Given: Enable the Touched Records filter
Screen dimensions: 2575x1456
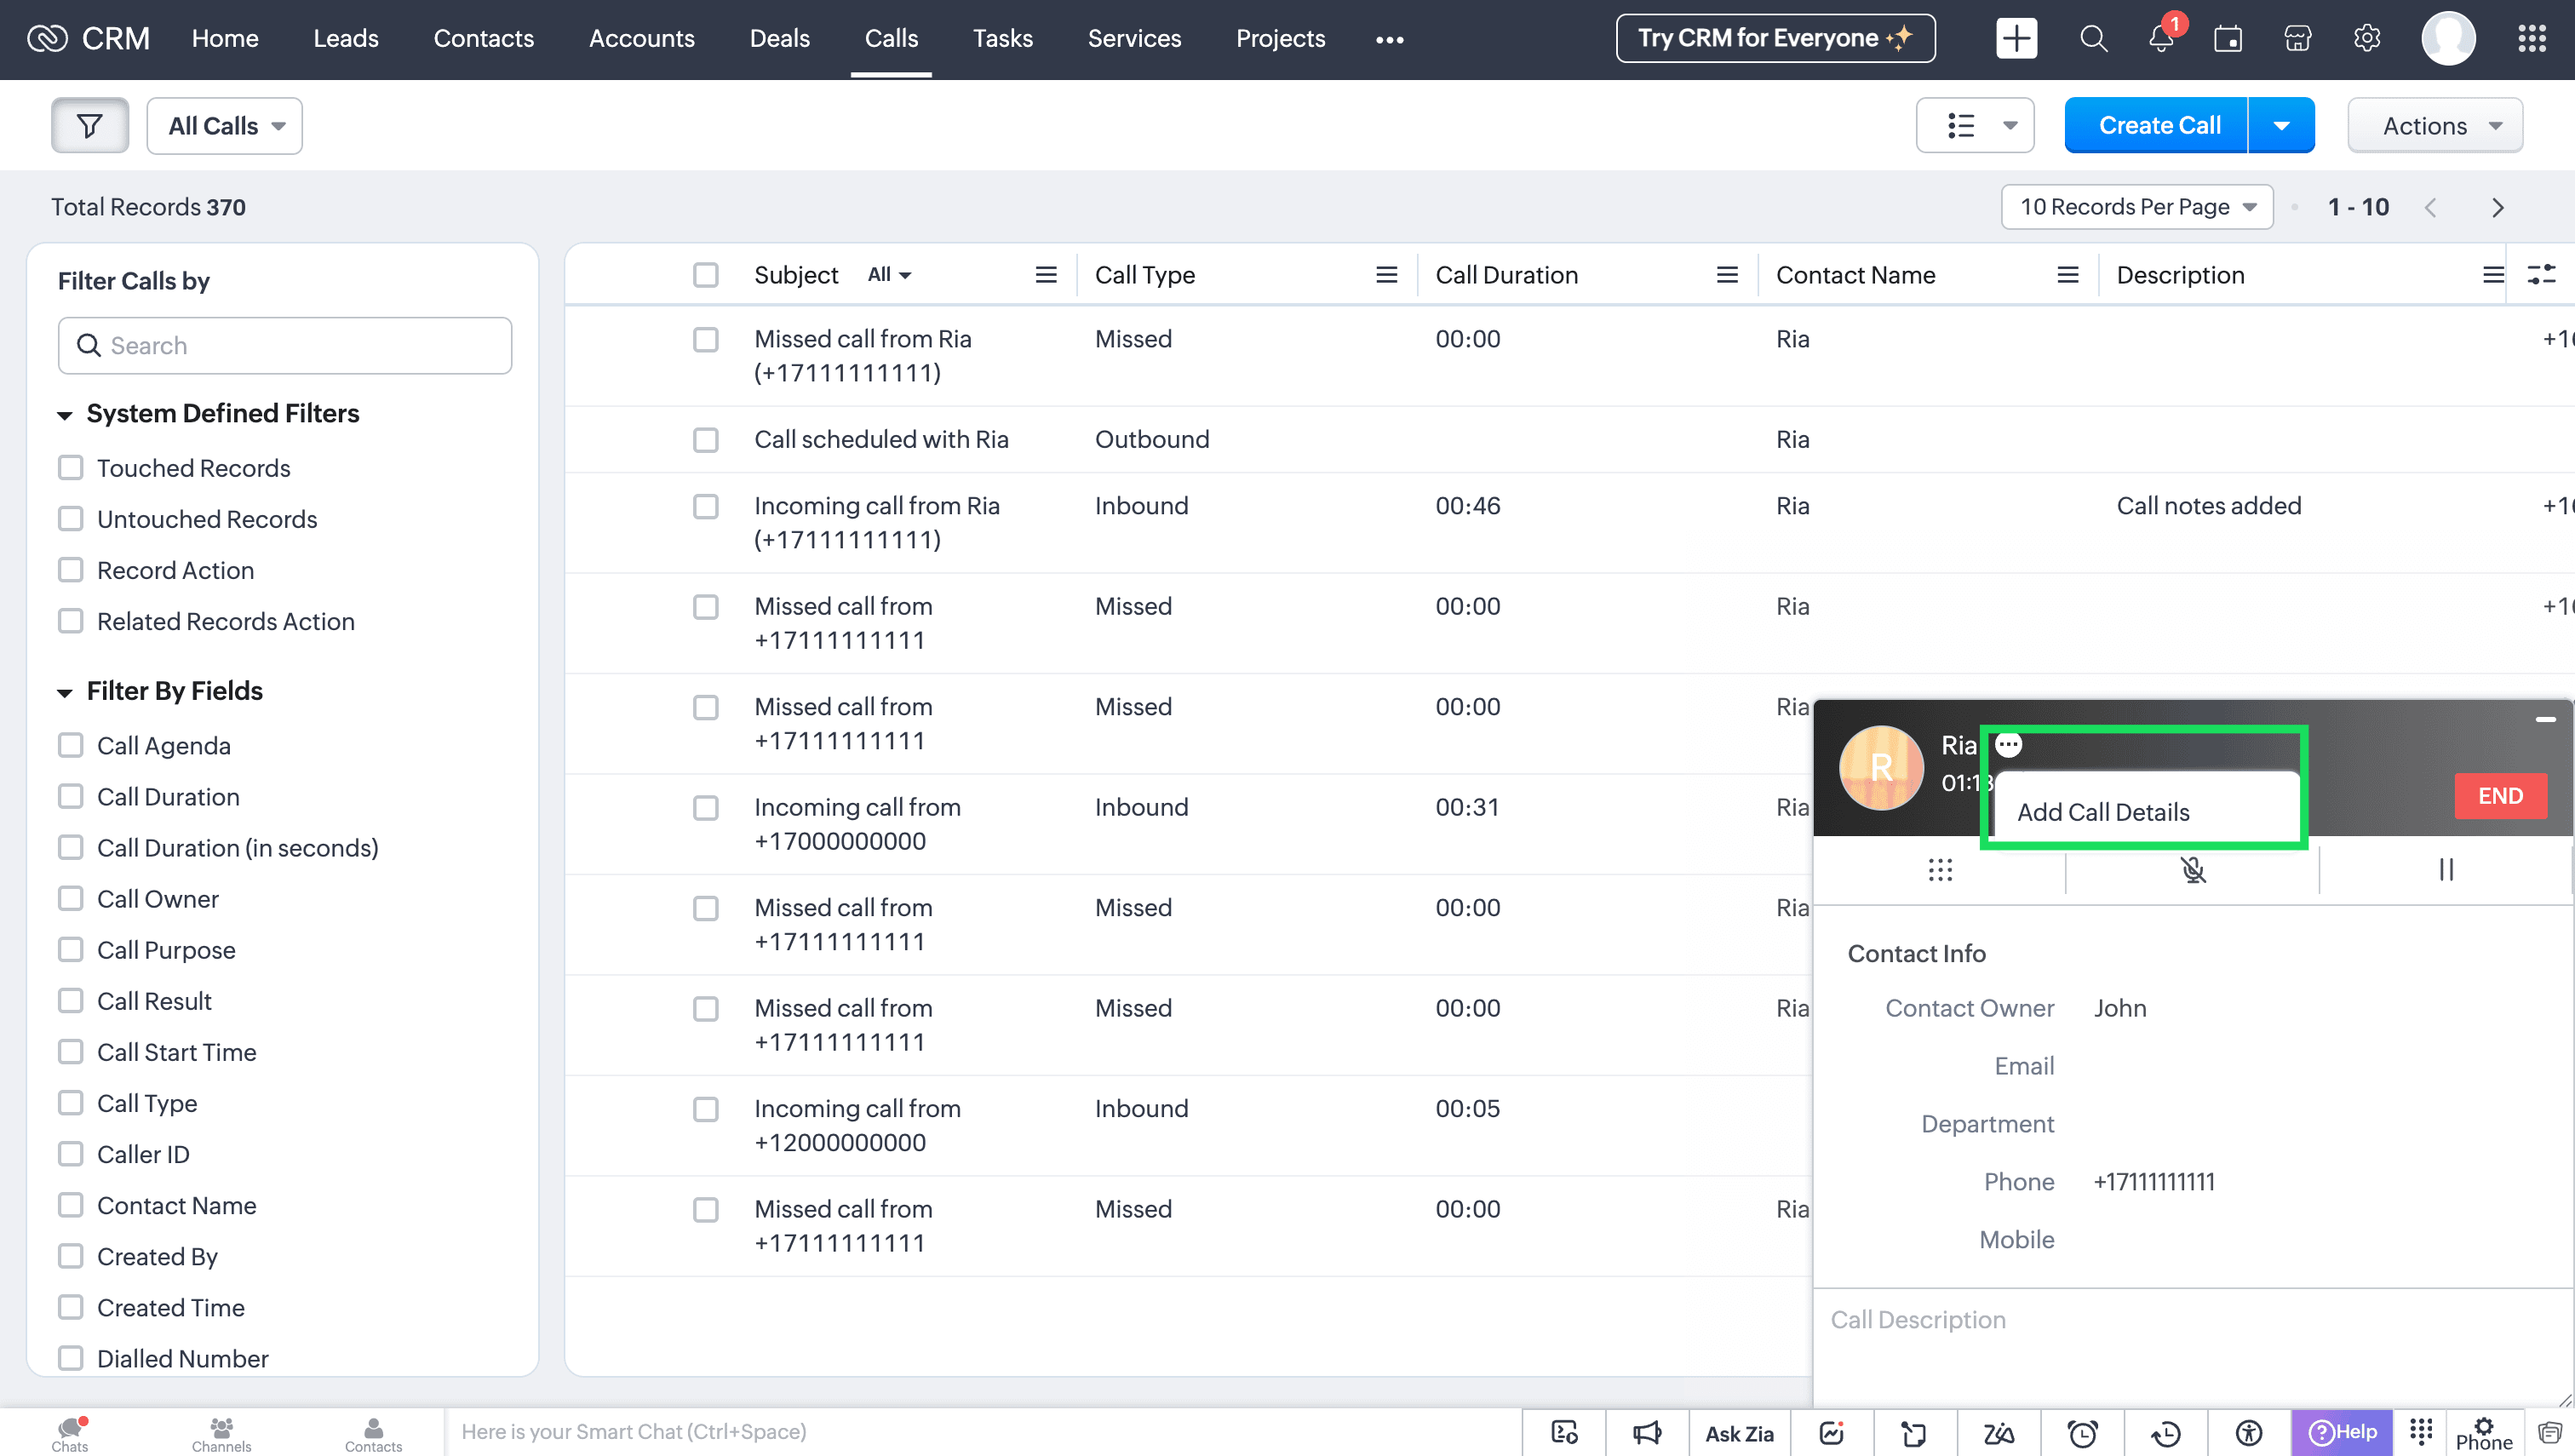Looking at the screenshot, I should pyautogui.click(x=71, y=468).
